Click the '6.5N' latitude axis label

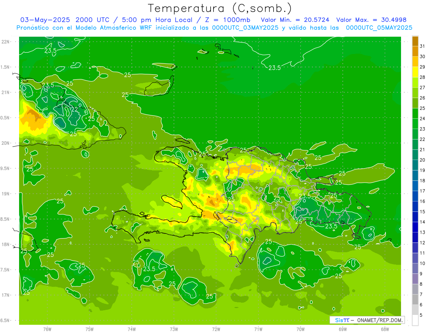(x=5, y=320)
